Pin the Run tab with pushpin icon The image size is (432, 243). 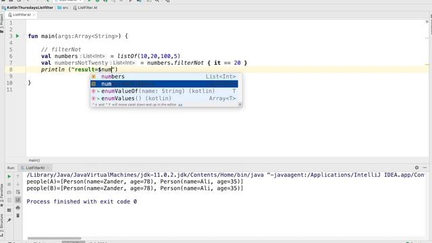point(9,220)
